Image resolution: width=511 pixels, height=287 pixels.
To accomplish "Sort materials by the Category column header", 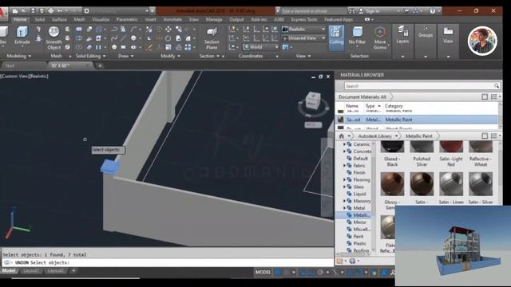I will [x=394, y=106].
